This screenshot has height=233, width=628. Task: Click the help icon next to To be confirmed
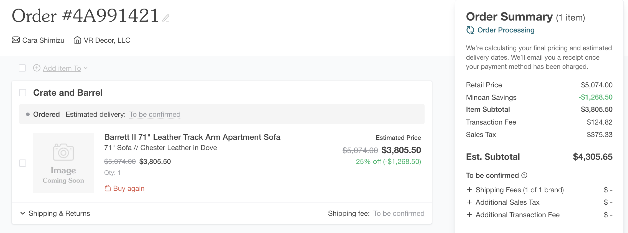tap(524, 175)
